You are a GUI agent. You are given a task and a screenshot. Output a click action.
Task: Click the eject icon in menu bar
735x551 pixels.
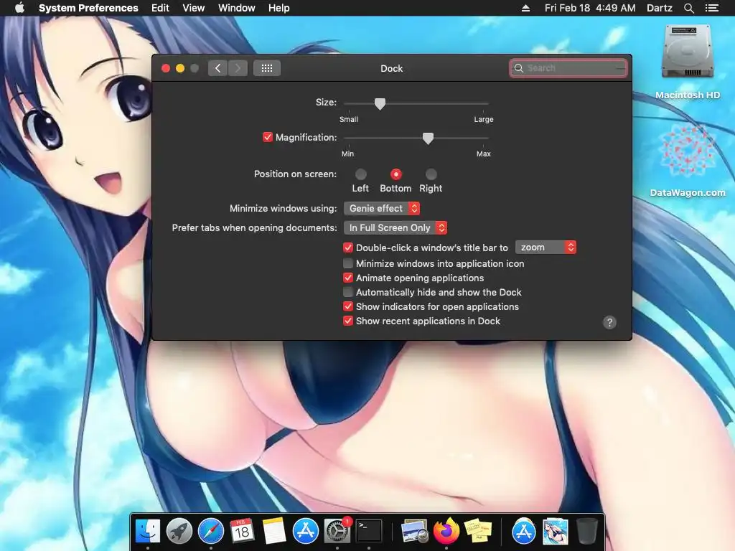[525, 8]
